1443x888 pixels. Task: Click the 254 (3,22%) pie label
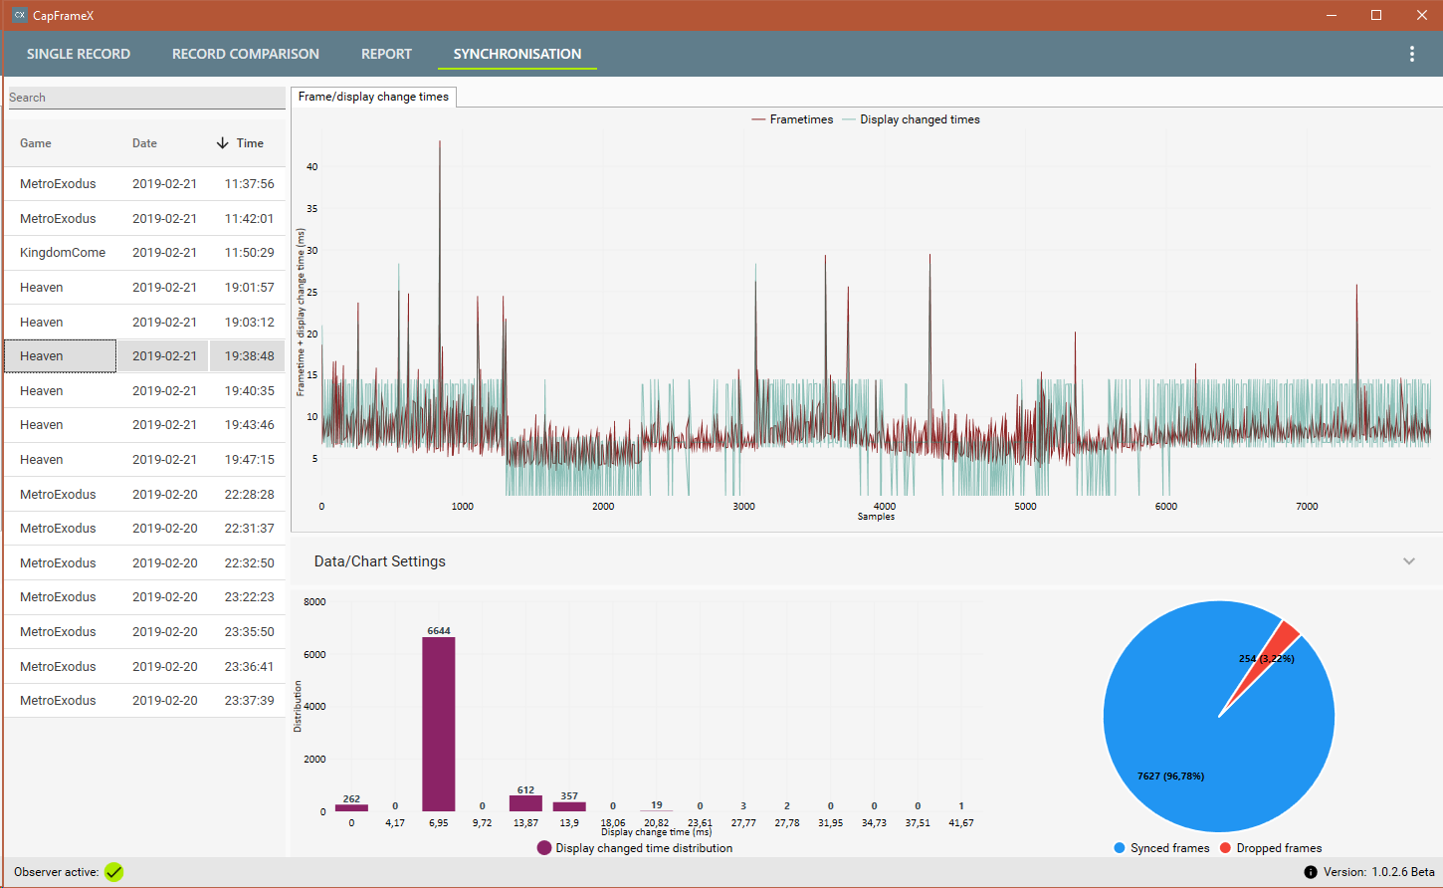tap(1266, 658)
